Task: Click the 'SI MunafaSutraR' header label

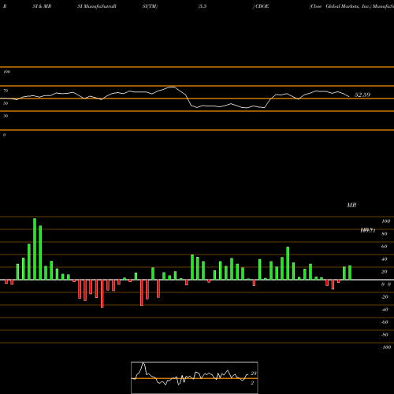Action: coord(97,6)
